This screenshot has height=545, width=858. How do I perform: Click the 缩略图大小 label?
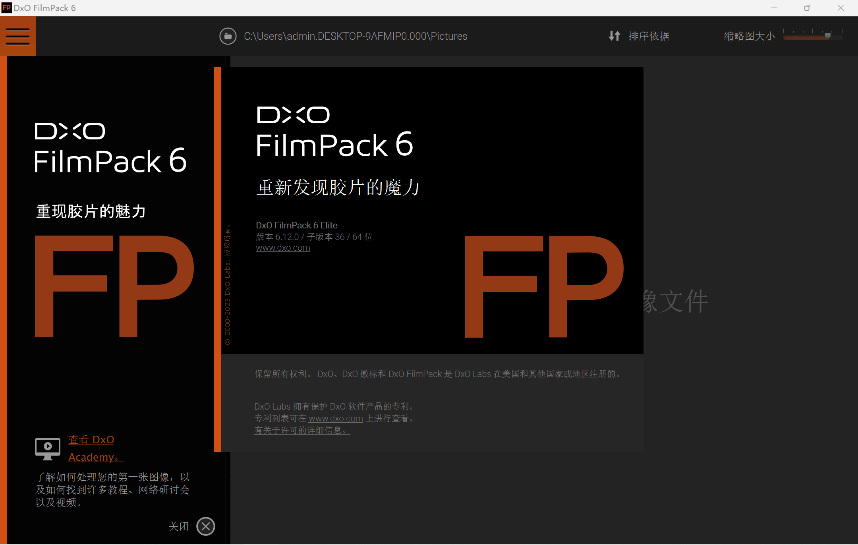[x=749, y=36]
